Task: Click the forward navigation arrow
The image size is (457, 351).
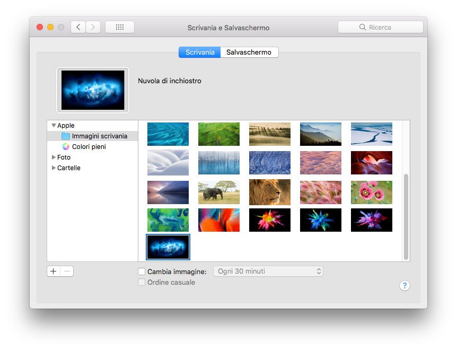Action: [93, 27]
